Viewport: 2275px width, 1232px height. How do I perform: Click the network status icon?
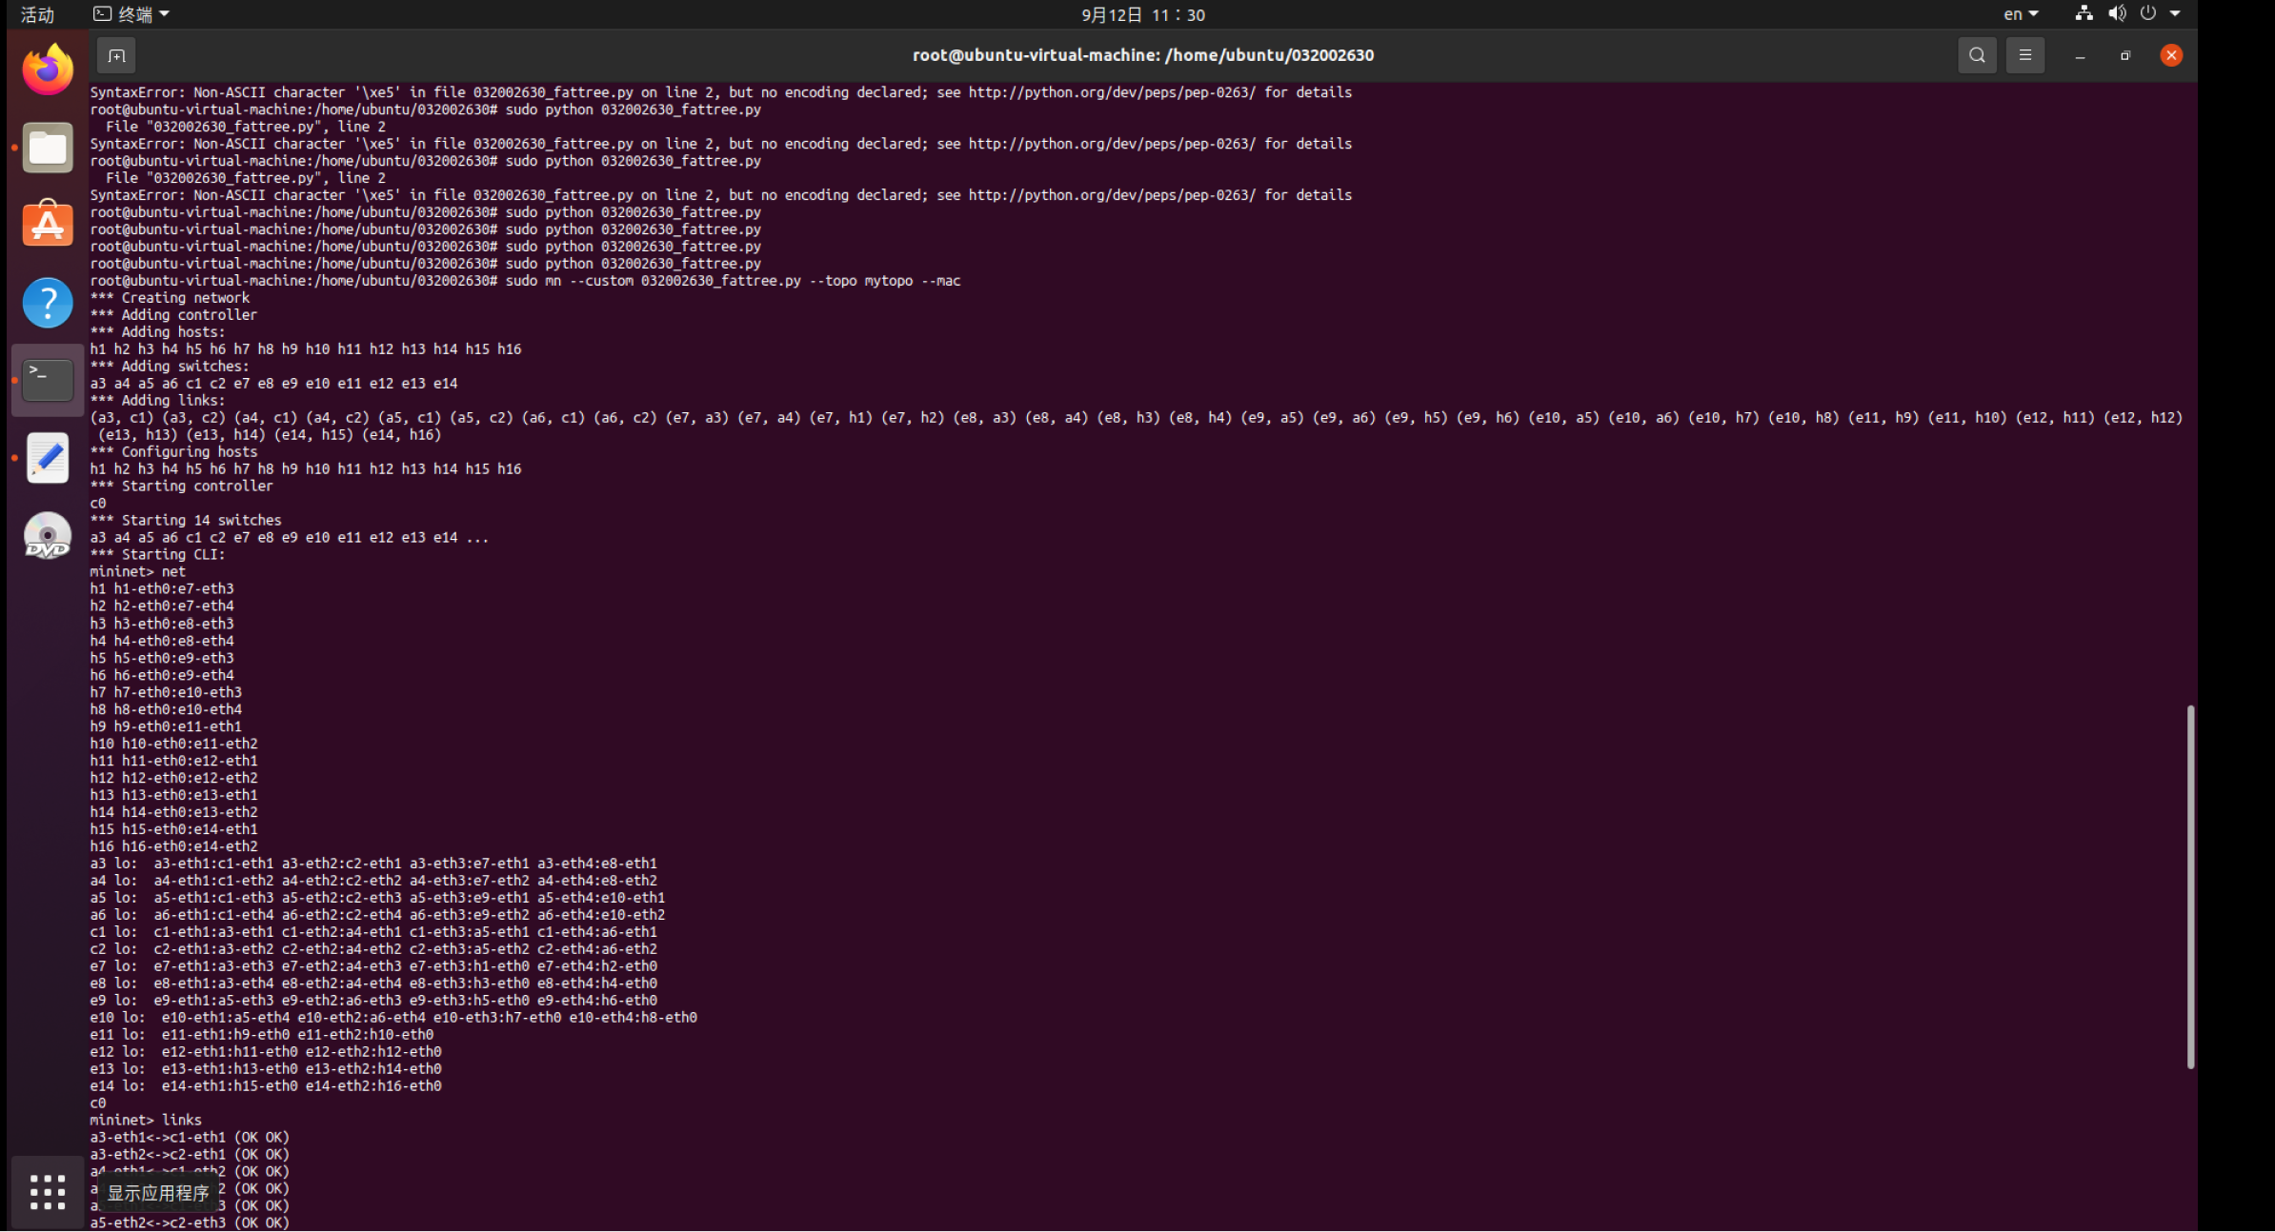pyautogui.click(x=2084, y=14)
